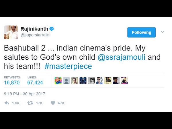Image resolution: width=172 pixels, height=129 pixels.
Task: Toggle the Following button
Action: 141,32
